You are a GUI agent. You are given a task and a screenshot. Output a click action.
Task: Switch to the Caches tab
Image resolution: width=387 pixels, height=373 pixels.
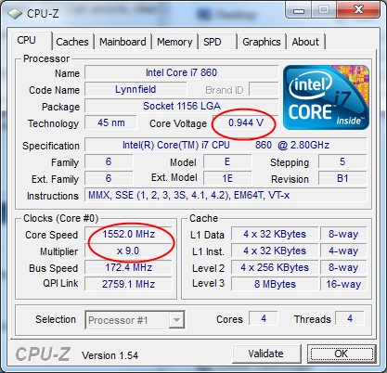pos(72,42)
